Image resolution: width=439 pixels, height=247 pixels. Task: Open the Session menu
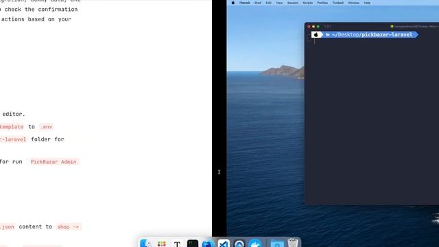click(293, 3)
